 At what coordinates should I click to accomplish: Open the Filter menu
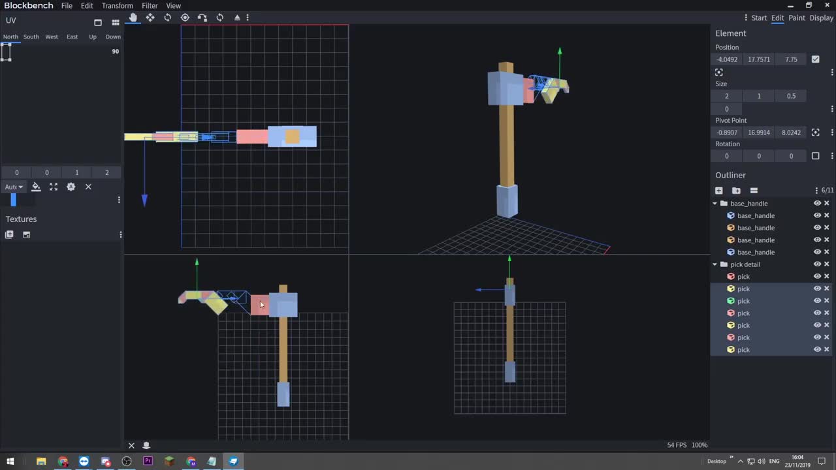pos(150,6)
